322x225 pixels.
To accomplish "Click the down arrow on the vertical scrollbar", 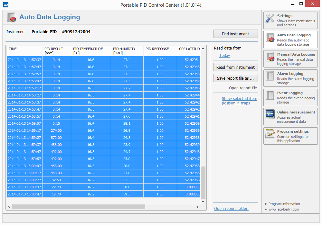I will 203,201.
